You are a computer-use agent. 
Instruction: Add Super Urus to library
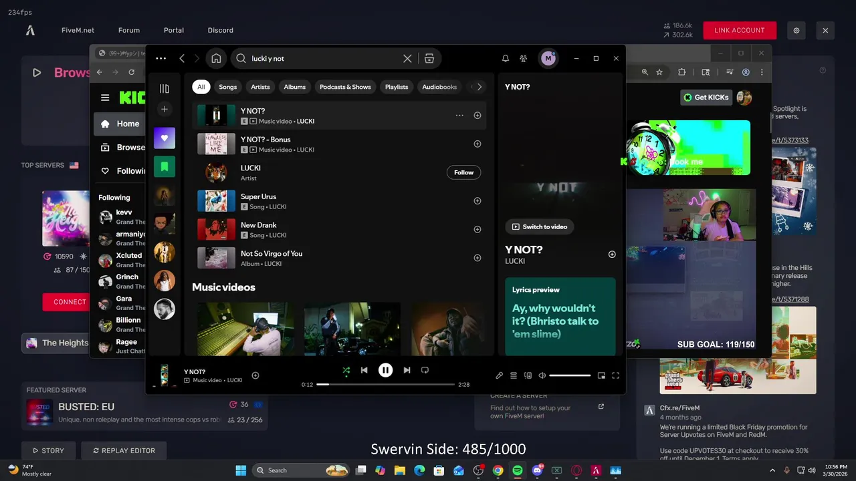(477, 200)
